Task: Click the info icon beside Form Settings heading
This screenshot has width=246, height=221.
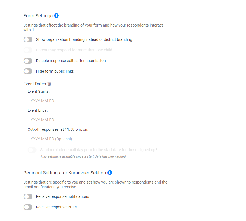Action: [57, 16]
